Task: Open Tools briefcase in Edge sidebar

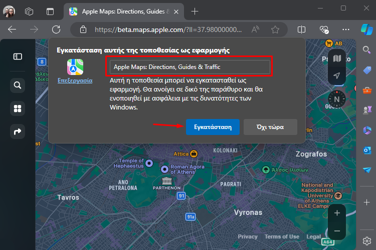Action: [367, 90]
